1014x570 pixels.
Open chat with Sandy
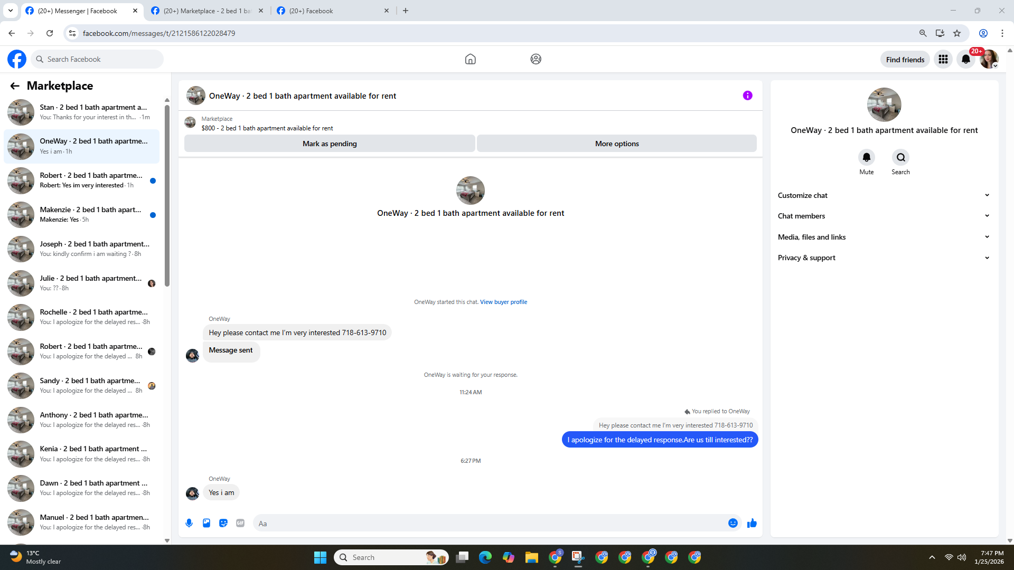tap(82, 385)
